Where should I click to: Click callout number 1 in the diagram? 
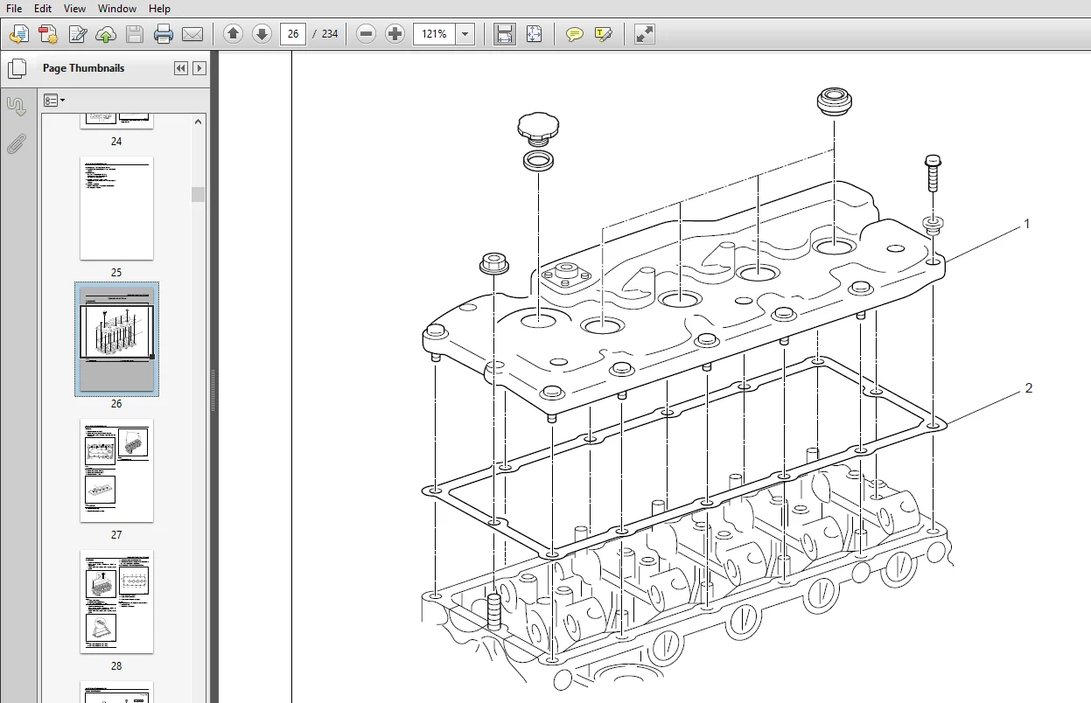click(x=1027, y=225)
